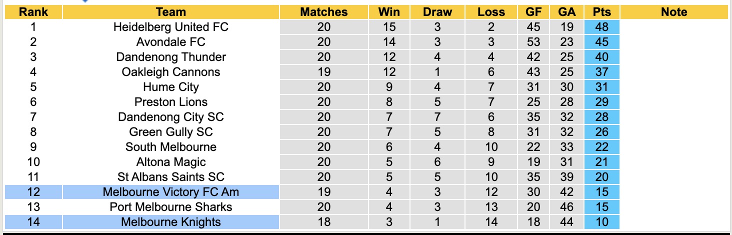
Task: Click the Rank column header
Action: coord(33,12)
